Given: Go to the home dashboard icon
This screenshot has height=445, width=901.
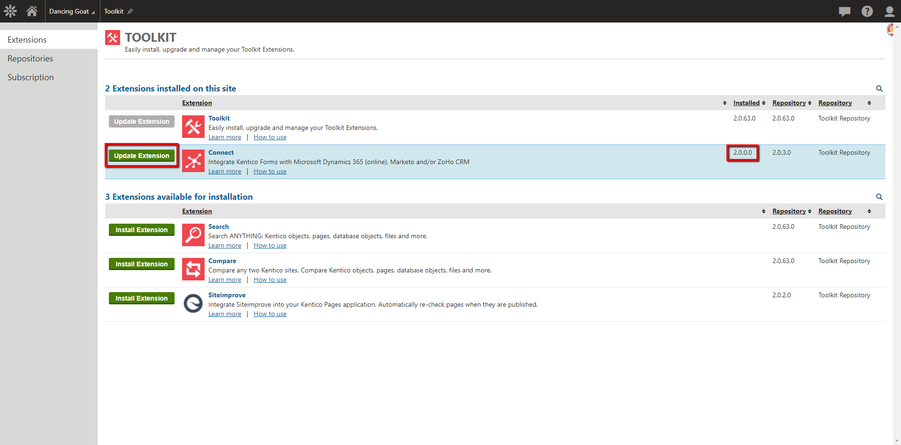Looking at the screenshot, I should pos(32,11).
